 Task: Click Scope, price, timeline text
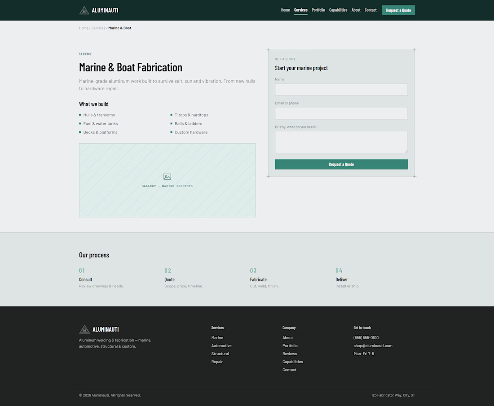[184, 286]
